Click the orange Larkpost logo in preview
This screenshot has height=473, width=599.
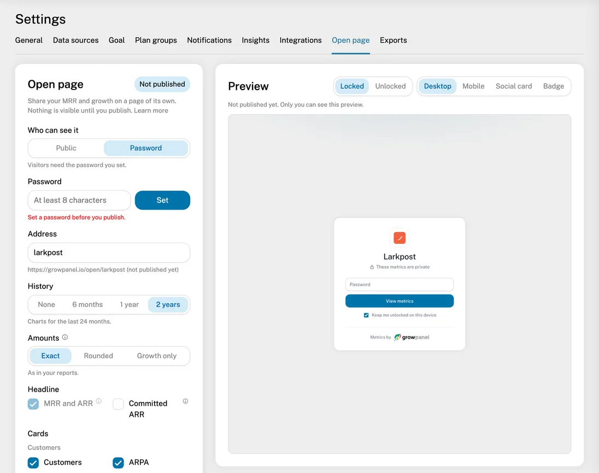[x=399, y=238]
